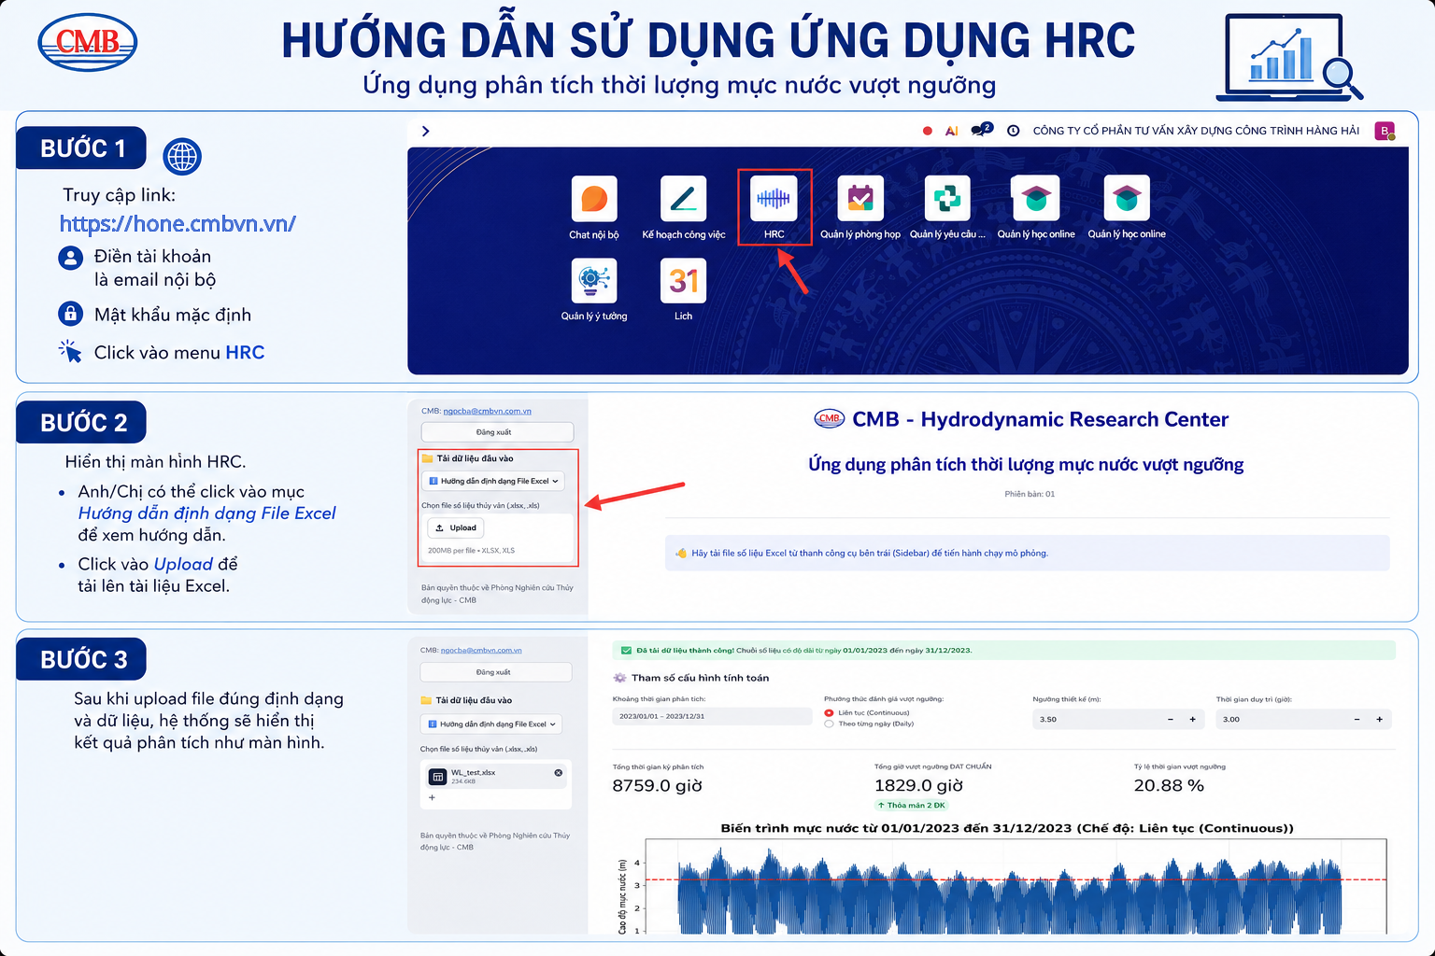This screenshot has height=956, width=1435.
Task: Open the user avatar B menu
Action: 1385,131
